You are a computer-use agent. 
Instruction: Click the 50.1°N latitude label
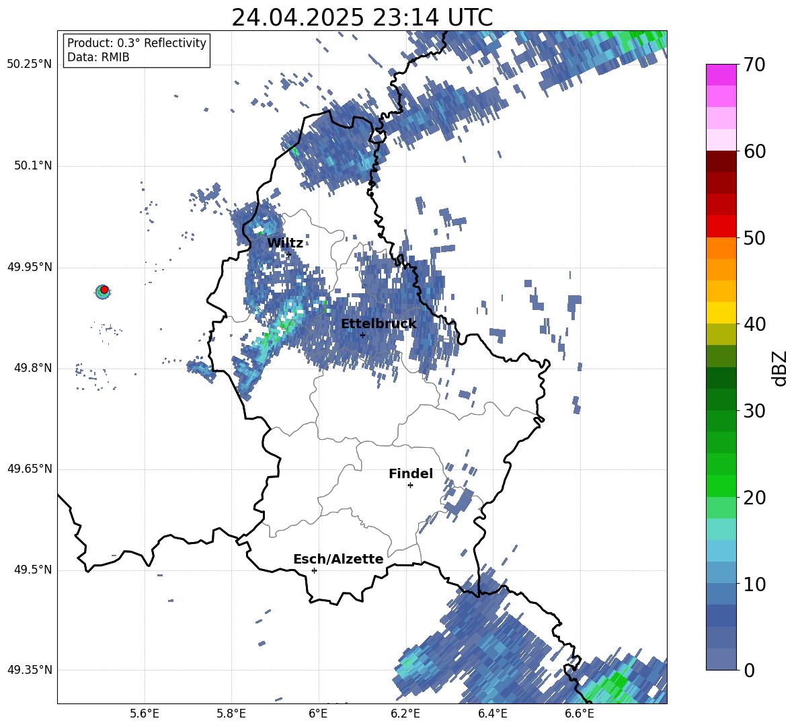[32, 165]
